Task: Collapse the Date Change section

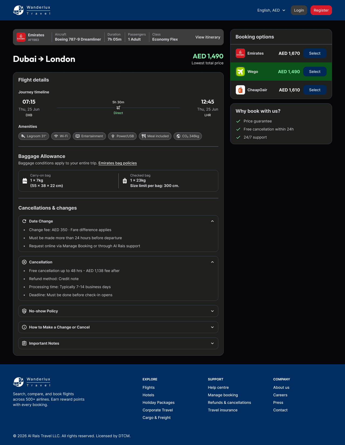Action: coord(212,221)
